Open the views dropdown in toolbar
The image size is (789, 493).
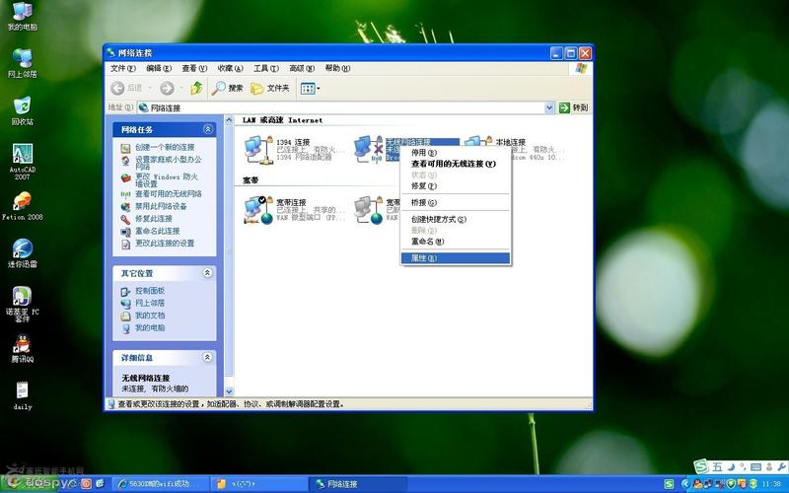click(311, 88)
